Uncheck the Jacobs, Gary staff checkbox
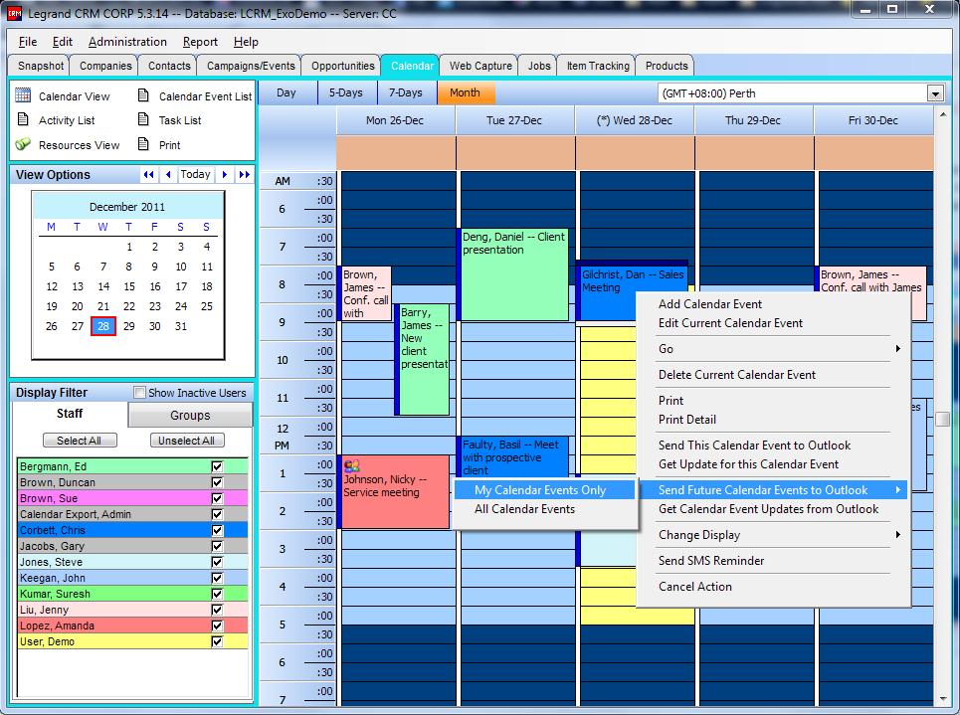 click(217, 546)
